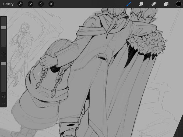183x137 pixels.
Task: Tap the square Modify button on sidebar
Action: pyautogui.click(x=3, y=55)
